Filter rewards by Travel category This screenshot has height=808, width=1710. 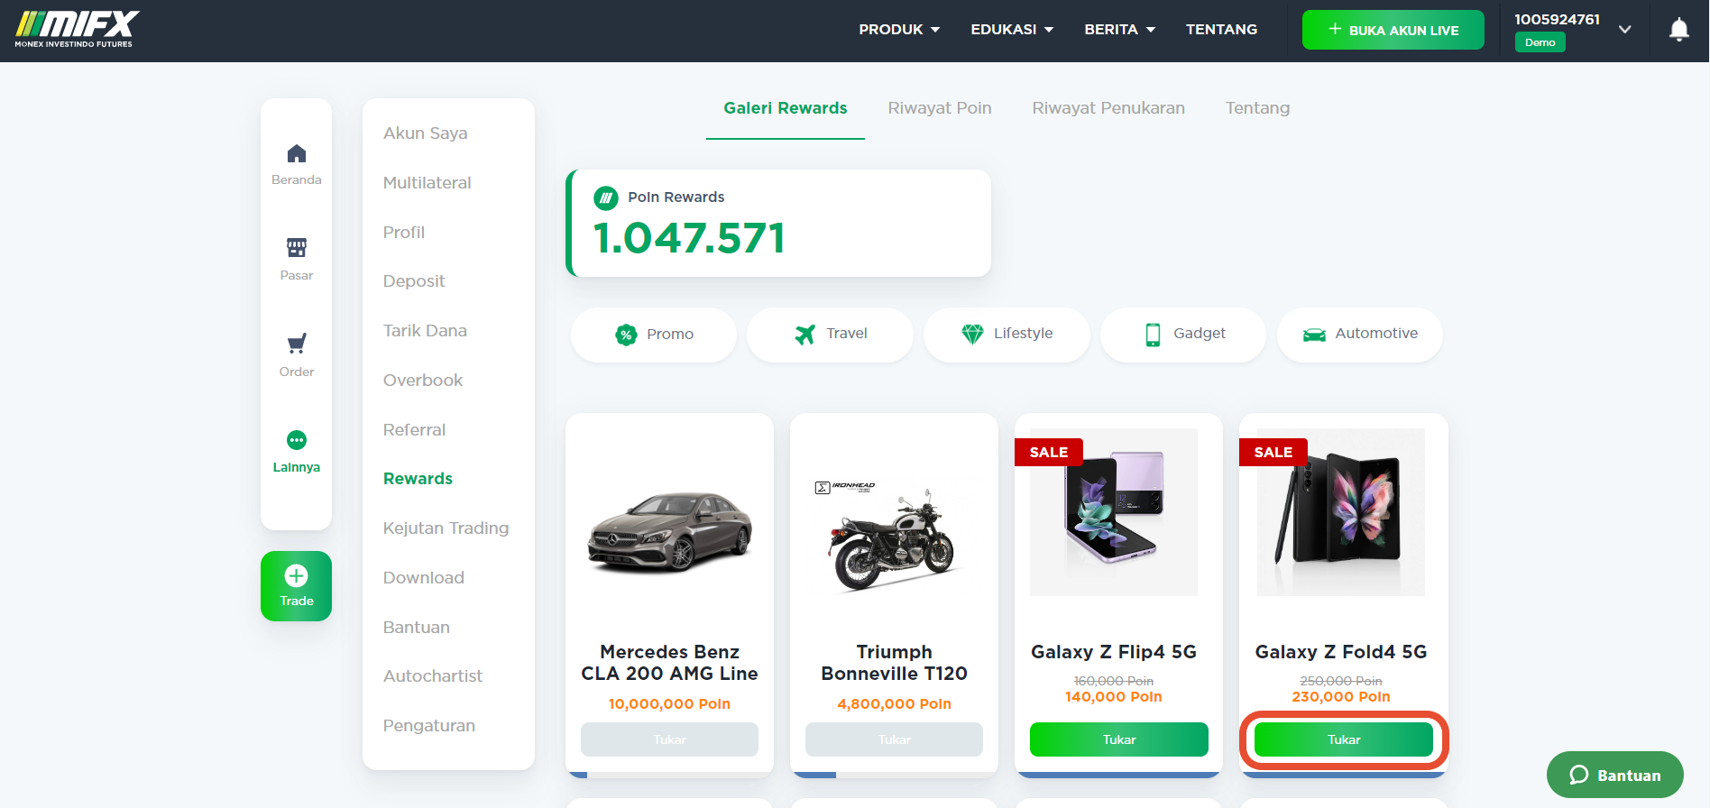830,335
